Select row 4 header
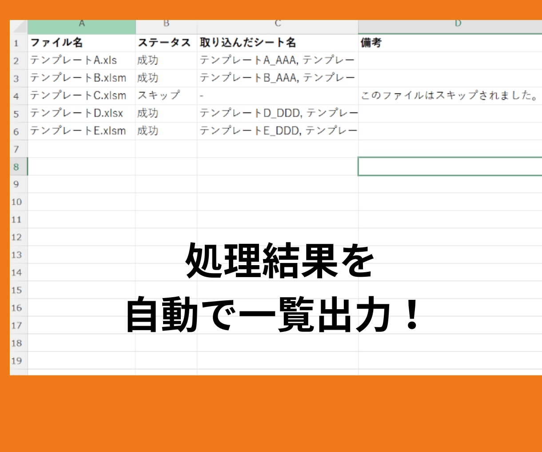542x452 pixels. [19, 96]
